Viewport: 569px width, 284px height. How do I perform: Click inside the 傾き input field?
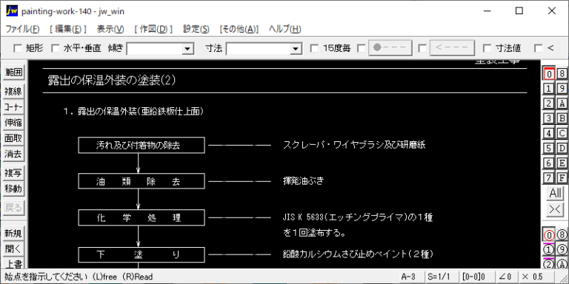[155, 49]
